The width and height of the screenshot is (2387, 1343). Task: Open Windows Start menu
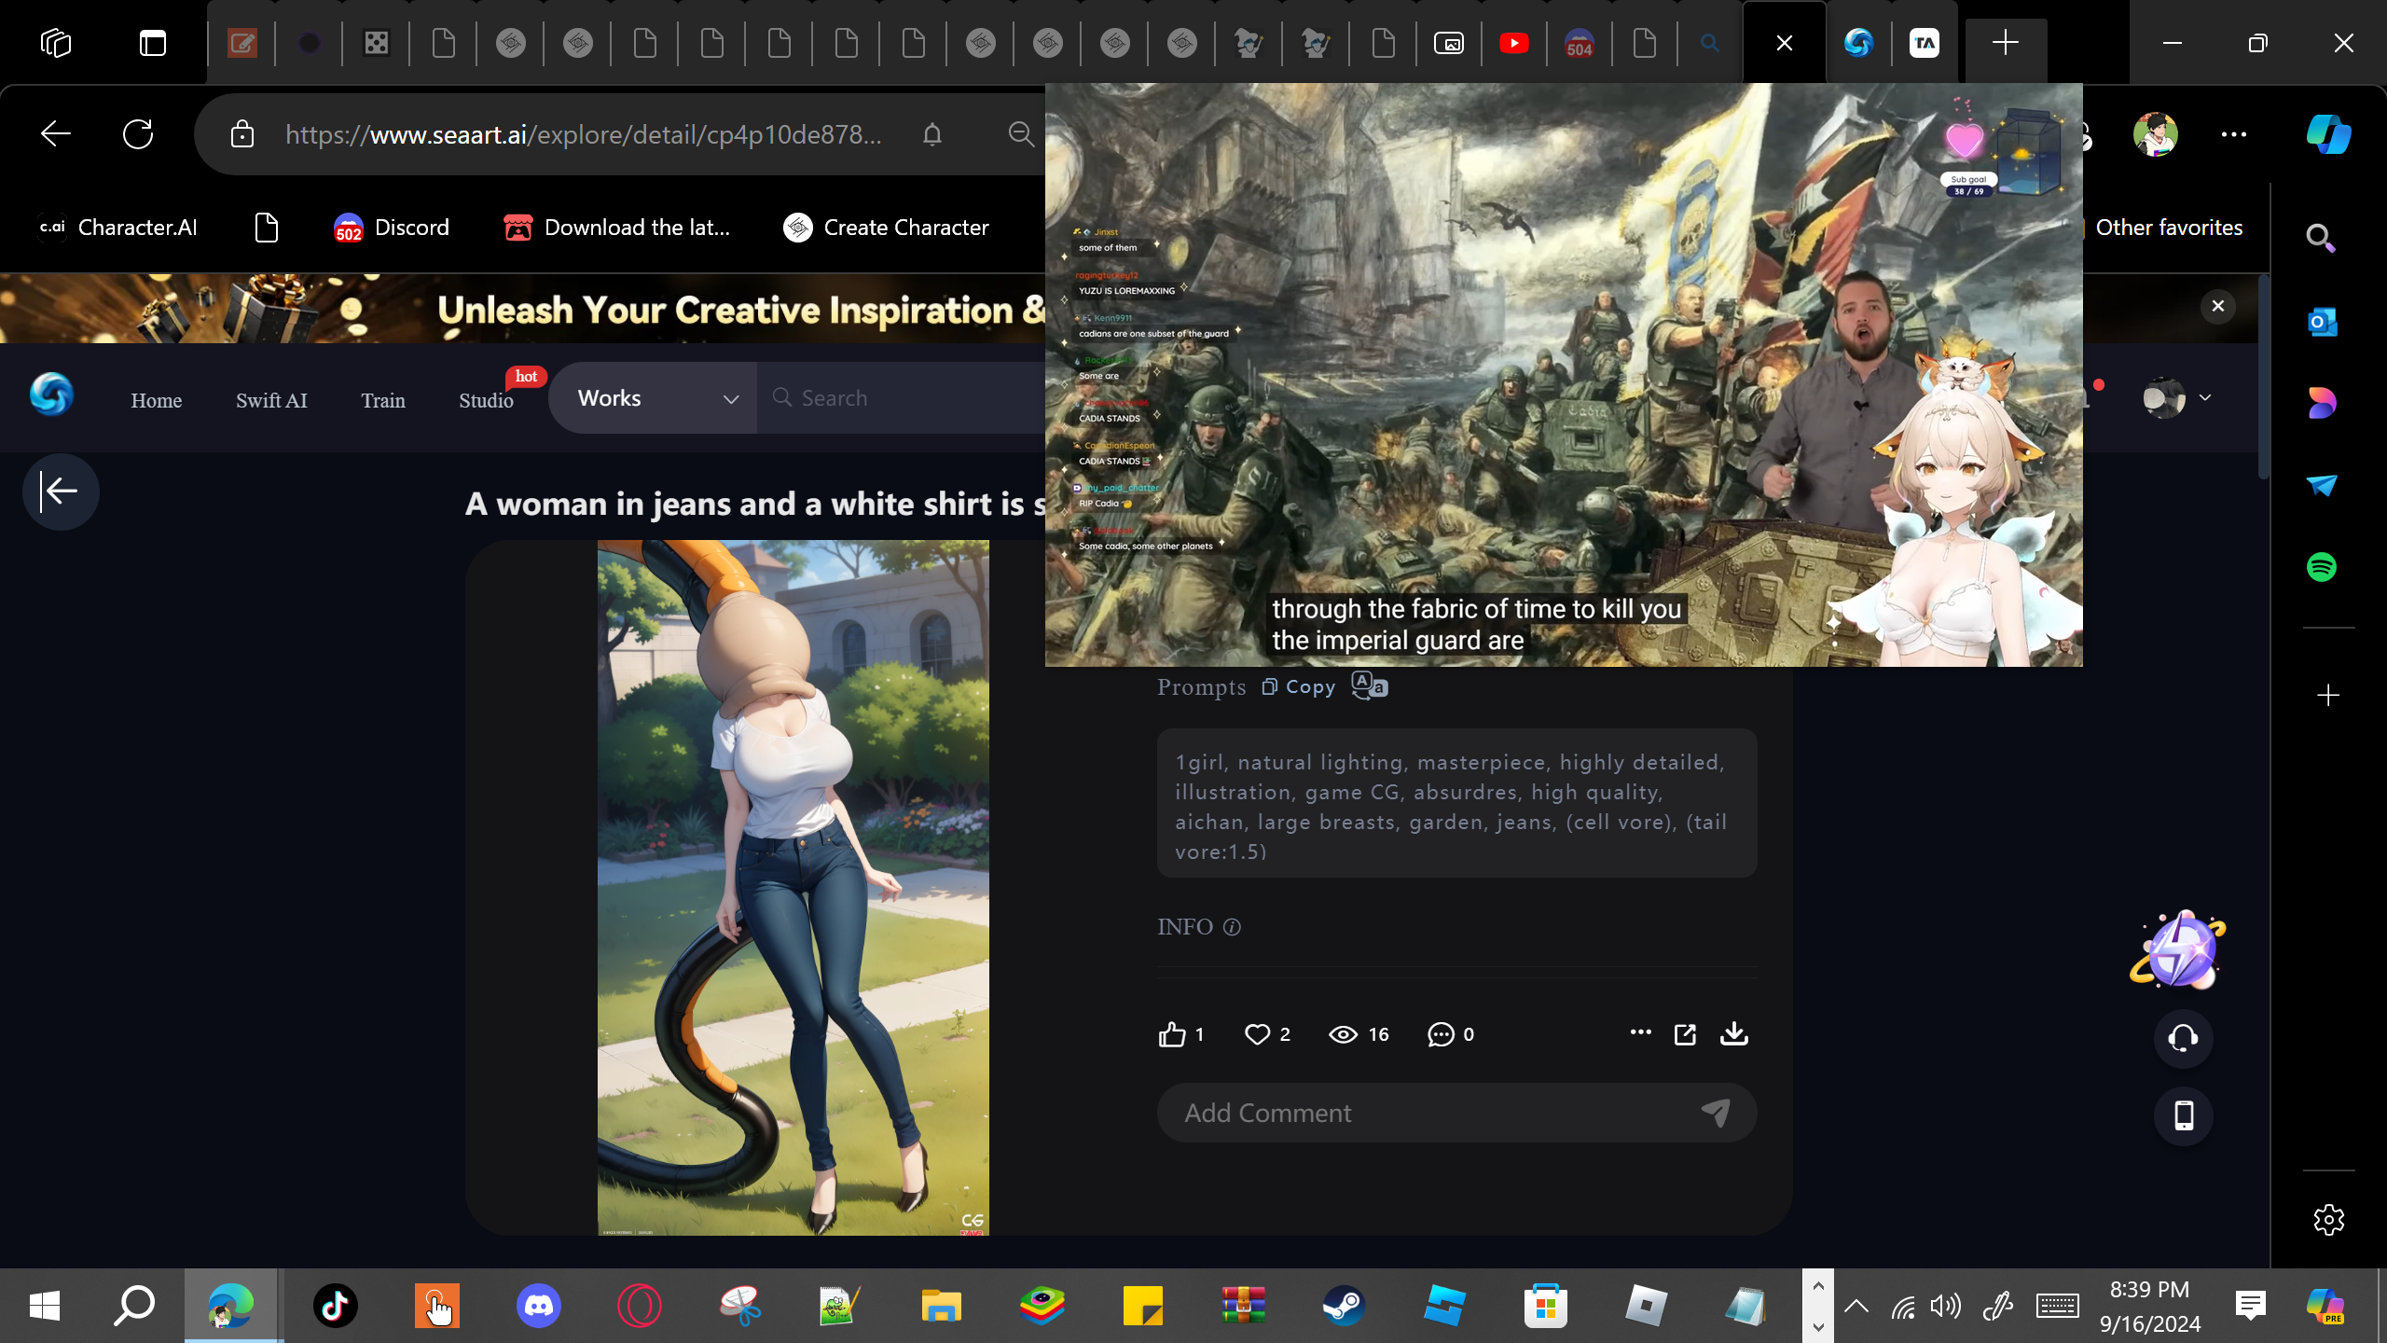(x=45, y=1306)
